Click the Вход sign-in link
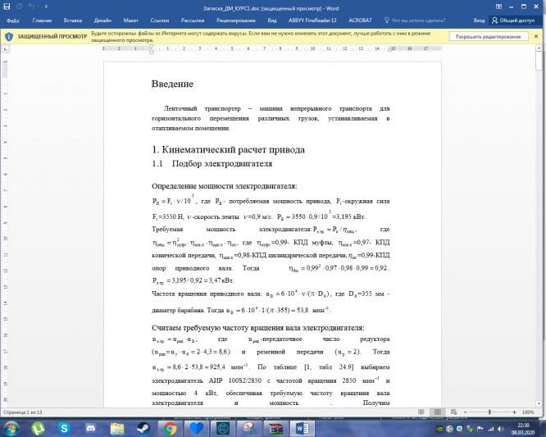The height and width of the screenshot is (437, 546). tap(479, 20)
